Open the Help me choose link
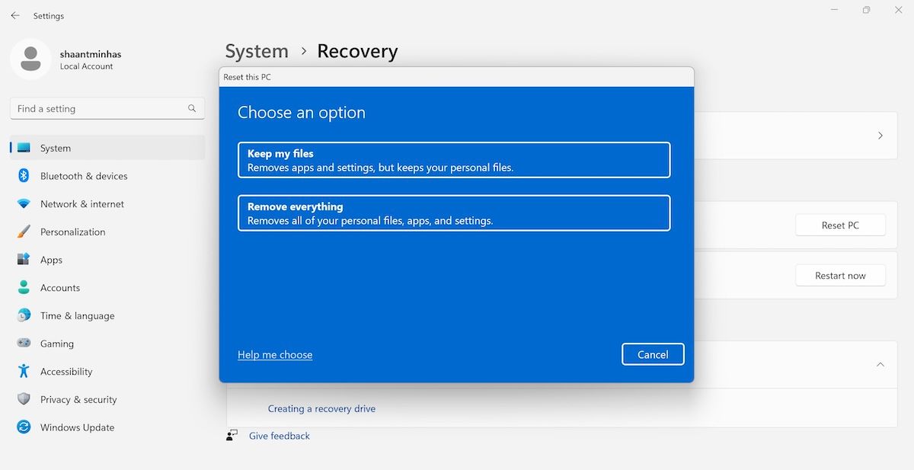This screenshot has height=470, width=914. coord(275,354)
